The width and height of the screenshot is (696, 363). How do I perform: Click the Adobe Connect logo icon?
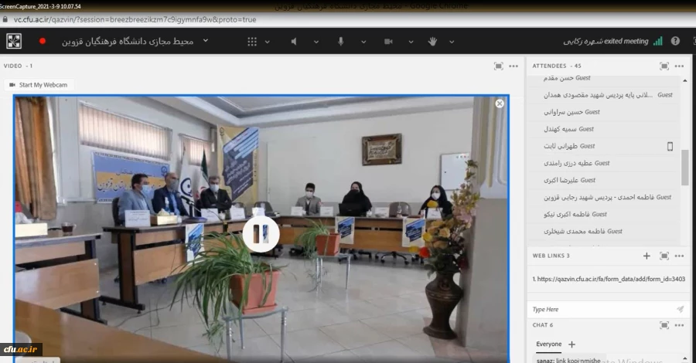pos(14,41)
